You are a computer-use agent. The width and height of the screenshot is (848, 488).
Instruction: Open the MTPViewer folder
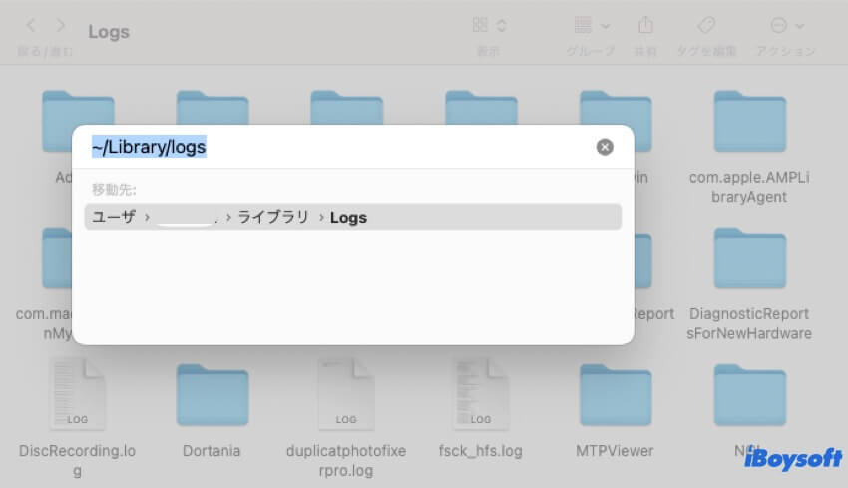pyautogui.click(x=616, y=395)
